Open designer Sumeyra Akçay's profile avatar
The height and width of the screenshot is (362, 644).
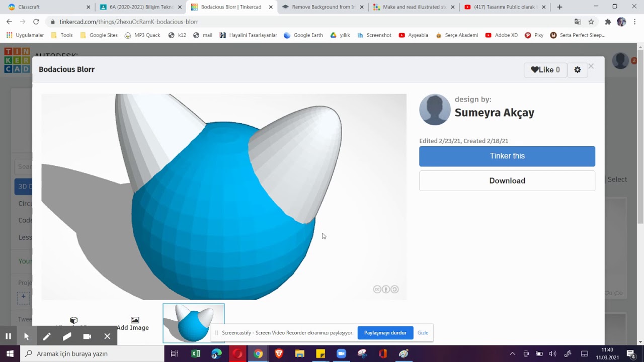[435, 110]
